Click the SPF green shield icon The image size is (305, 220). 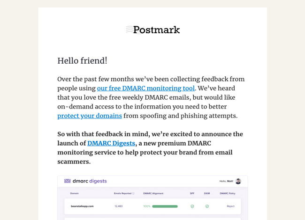192,206
